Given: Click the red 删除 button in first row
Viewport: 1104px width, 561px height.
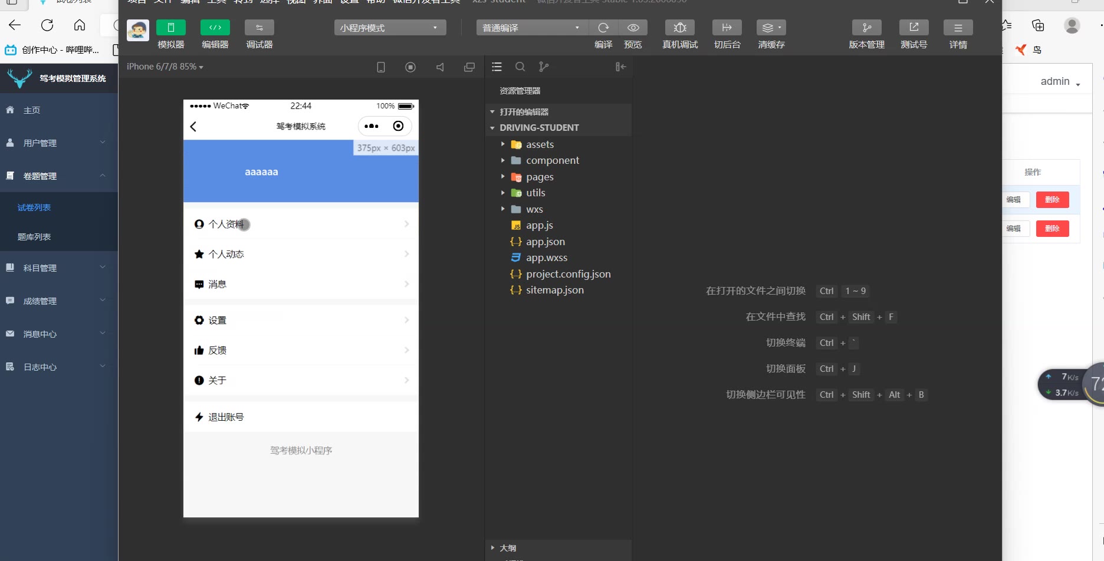Looking at the screenshot, I should (1052, 200).
